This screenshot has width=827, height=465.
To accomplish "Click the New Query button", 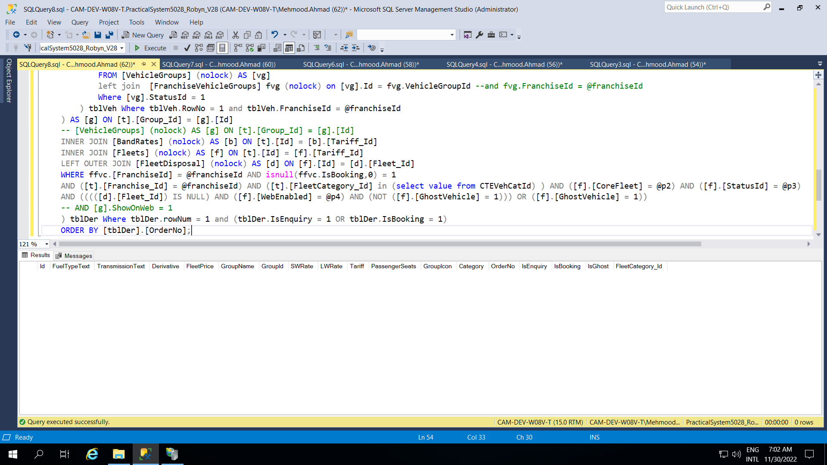I will pyautogui.click(x=143, y=35).
